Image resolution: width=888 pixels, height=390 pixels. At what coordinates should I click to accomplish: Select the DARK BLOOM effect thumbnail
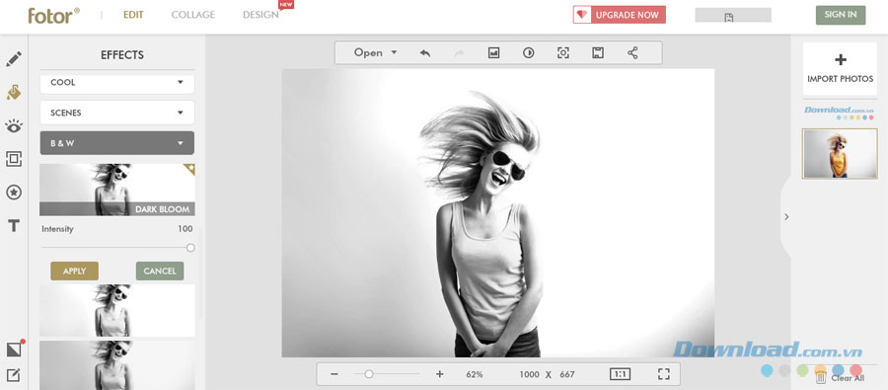click(117, 190)
